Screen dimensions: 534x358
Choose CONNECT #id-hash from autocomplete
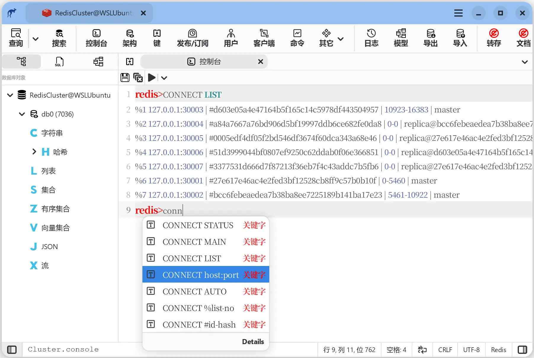[206, 325]
